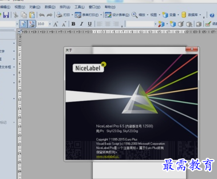Image resolution: width=217 pixels, height=179 pixels.
Task: Decrease font size with the smaller A
Action: (x=64, y=24)
